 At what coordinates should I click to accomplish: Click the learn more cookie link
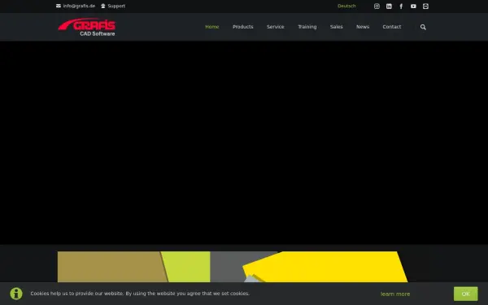(x=395, y=294)
